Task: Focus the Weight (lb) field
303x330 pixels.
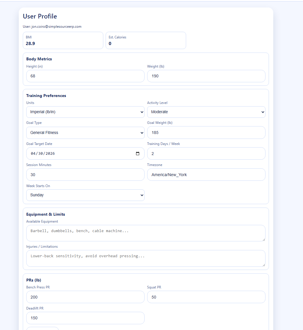Action: pyautogui.click(x=206, y=76)
